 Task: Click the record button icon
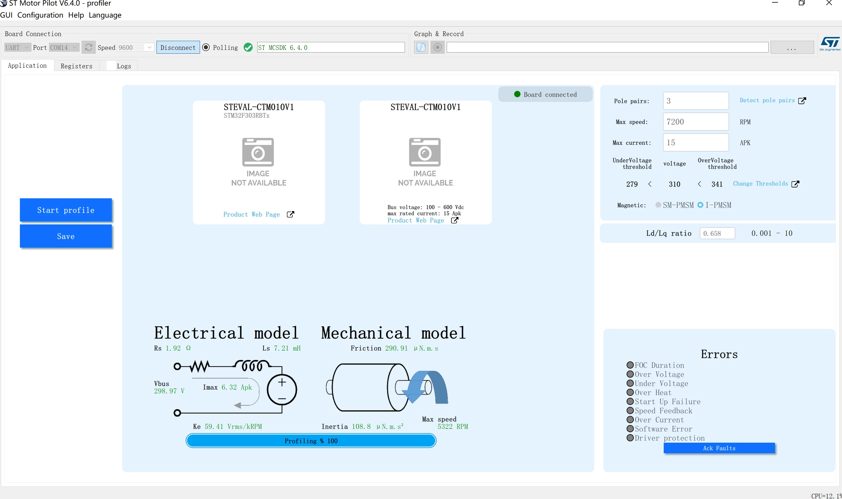(x=438, y=47)
